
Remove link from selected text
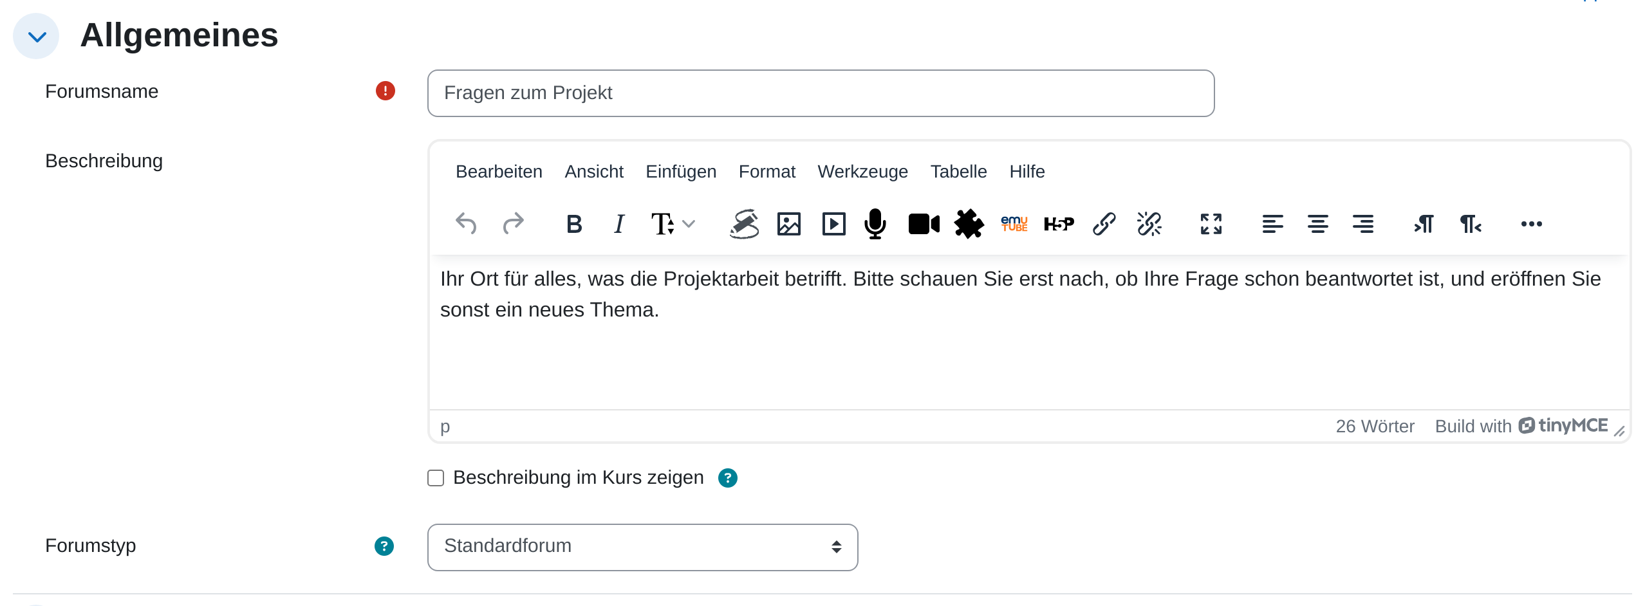point(1149,224)
